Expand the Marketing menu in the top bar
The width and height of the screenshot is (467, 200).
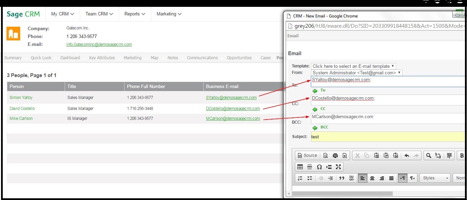(169, 14)
